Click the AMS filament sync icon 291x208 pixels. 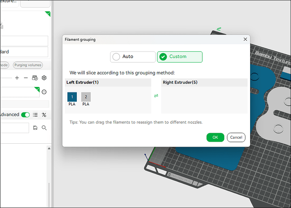[35, 78]
